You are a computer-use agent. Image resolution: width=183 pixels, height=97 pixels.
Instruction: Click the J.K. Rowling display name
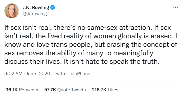[x=36, y=7]
